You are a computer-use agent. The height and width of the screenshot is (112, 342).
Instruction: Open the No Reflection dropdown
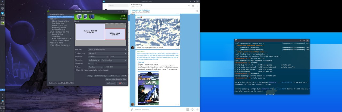[114, 60]
